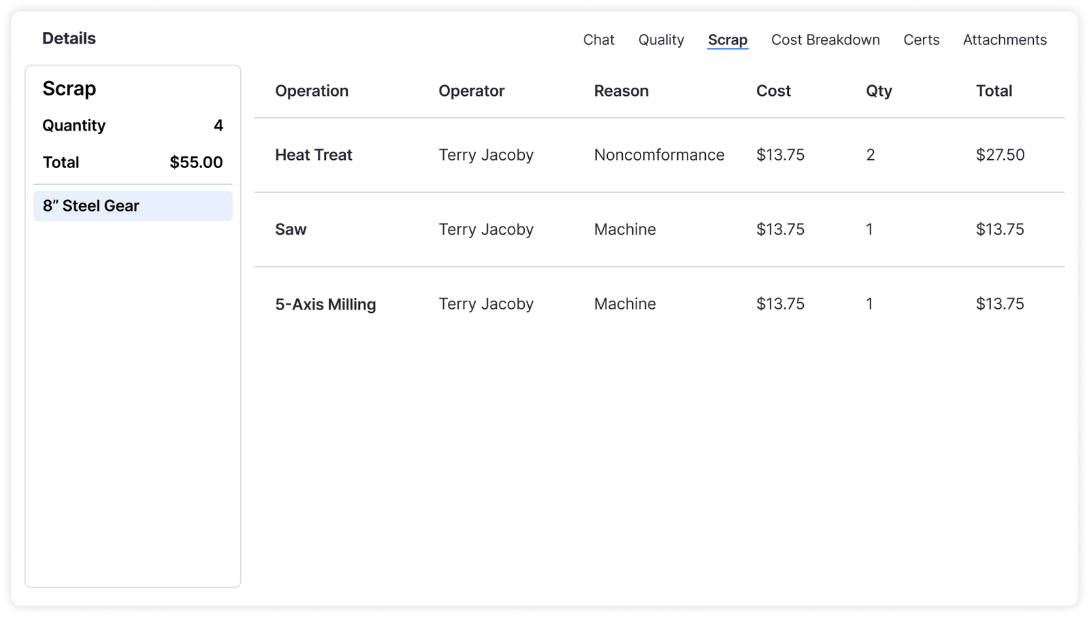Image resolution: width=1089 pixels, height=617 pixels.
Task: Switch to the Attachments tab
Action: pyautogui.click(x=1004, y=39)
